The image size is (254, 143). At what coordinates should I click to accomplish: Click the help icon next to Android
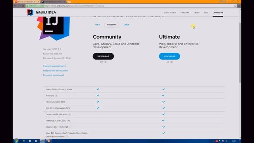point(56,96)
